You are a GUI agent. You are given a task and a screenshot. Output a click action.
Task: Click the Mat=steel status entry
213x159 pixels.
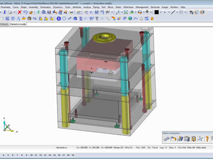201,148
